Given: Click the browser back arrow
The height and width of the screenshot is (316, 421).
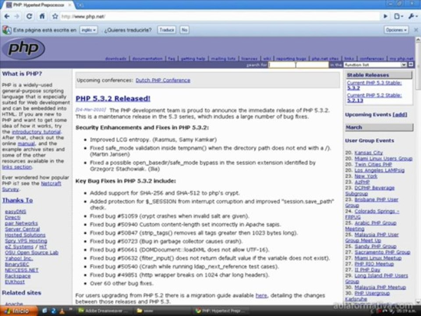Looking at the screenshot, I should [x=7, y=16].
